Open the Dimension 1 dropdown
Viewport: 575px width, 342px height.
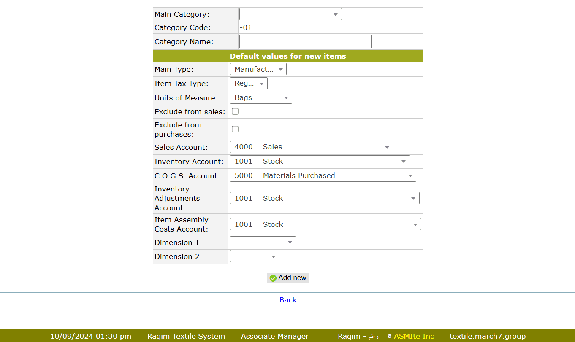coord(262,242)
